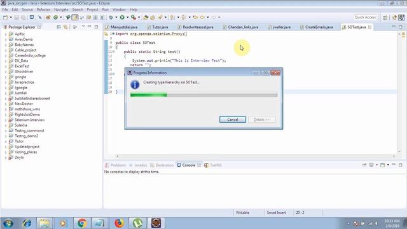Open the Package Explorer view menu triangle
Image resolution: width=407 pixels, height=229 pixels.
point(83,27)
